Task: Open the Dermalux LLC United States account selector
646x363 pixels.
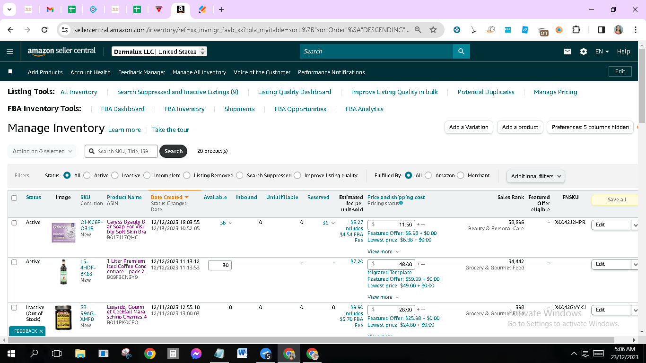Action: 159,52
